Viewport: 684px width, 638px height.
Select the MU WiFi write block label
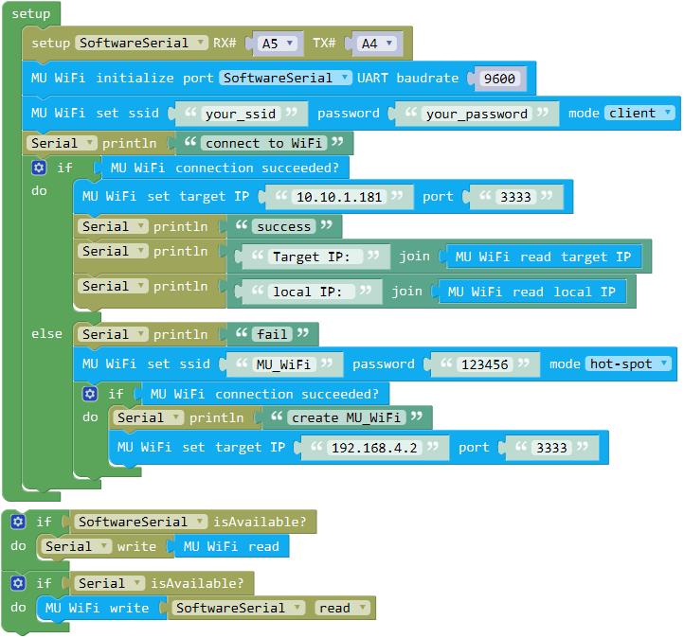click(x=97, y=608)
